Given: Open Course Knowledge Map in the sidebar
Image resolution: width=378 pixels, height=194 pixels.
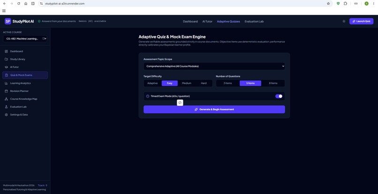Looking at the screenshot, I should pos(25,99).
